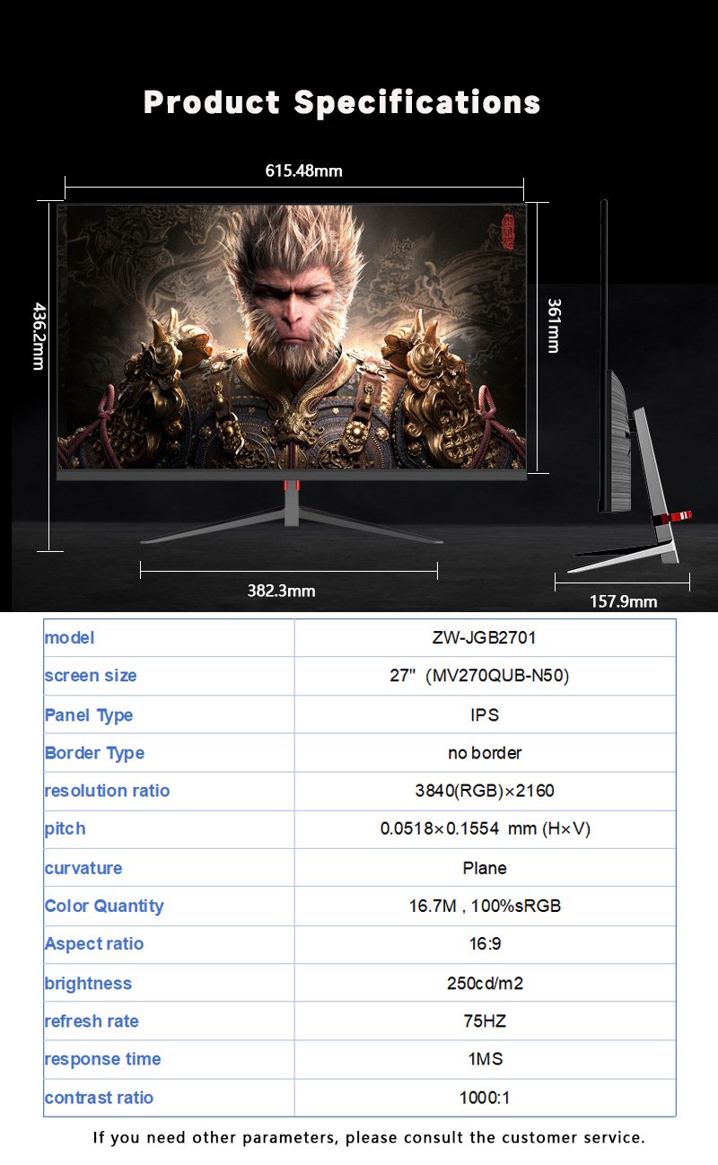Select the ZW-JGB2701 model value
The image size is (718, 1165).
coord(484,638)
